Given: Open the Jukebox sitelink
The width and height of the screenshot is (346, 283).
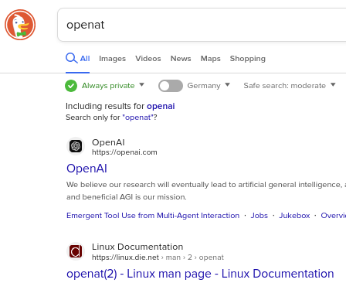Looking at the screenshot, I should click(x=294, y=216).
